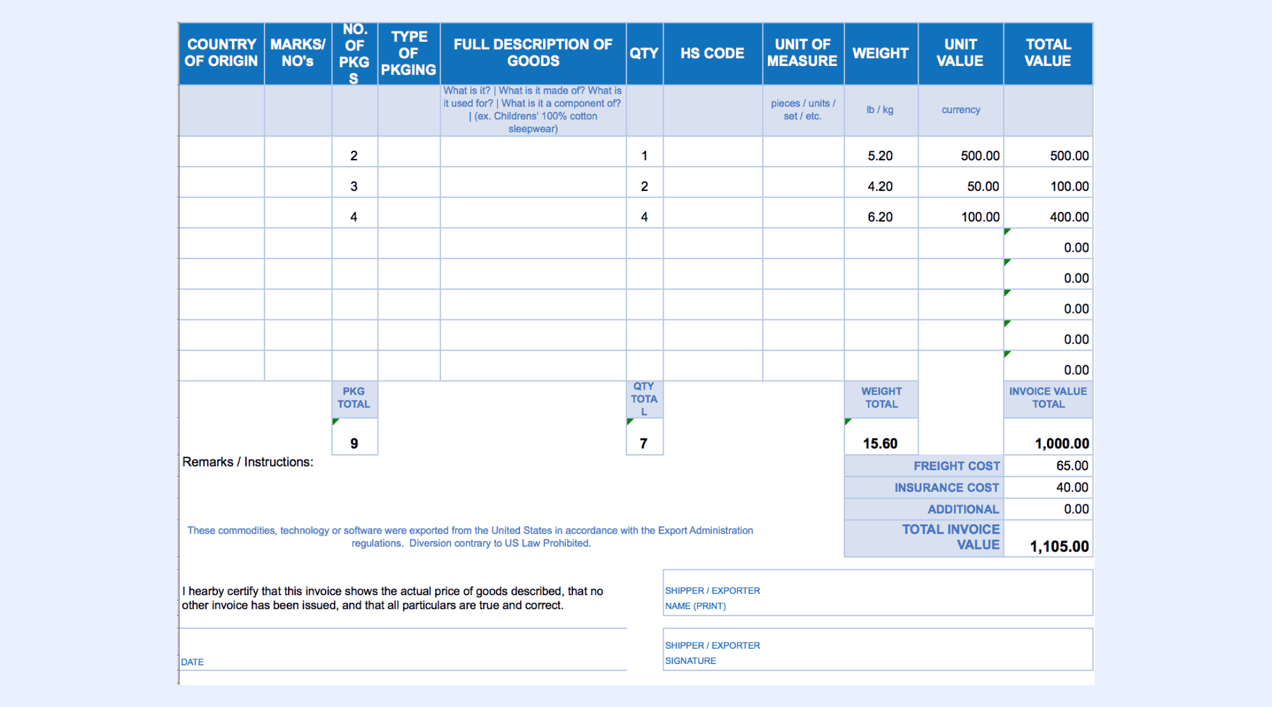This screenshot has height=707, width=1272.
Task: Select the SHIPPER / EXPORTER SIGNATURE box
Action: 878,649
